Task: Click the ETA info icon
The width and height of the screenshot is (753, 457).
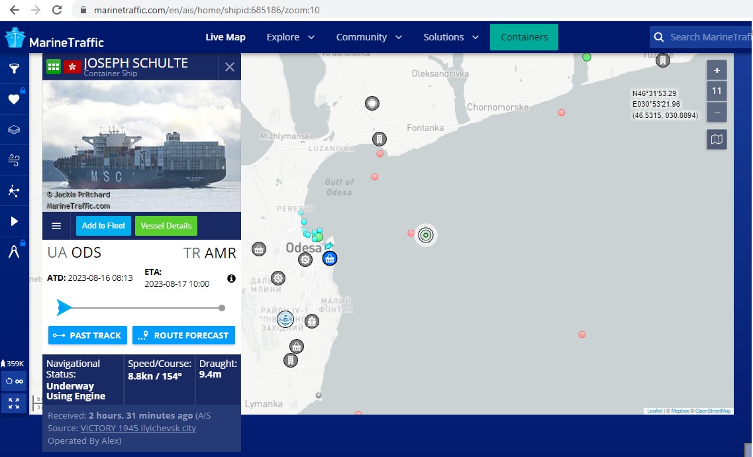Action: [x=232, y=278]
